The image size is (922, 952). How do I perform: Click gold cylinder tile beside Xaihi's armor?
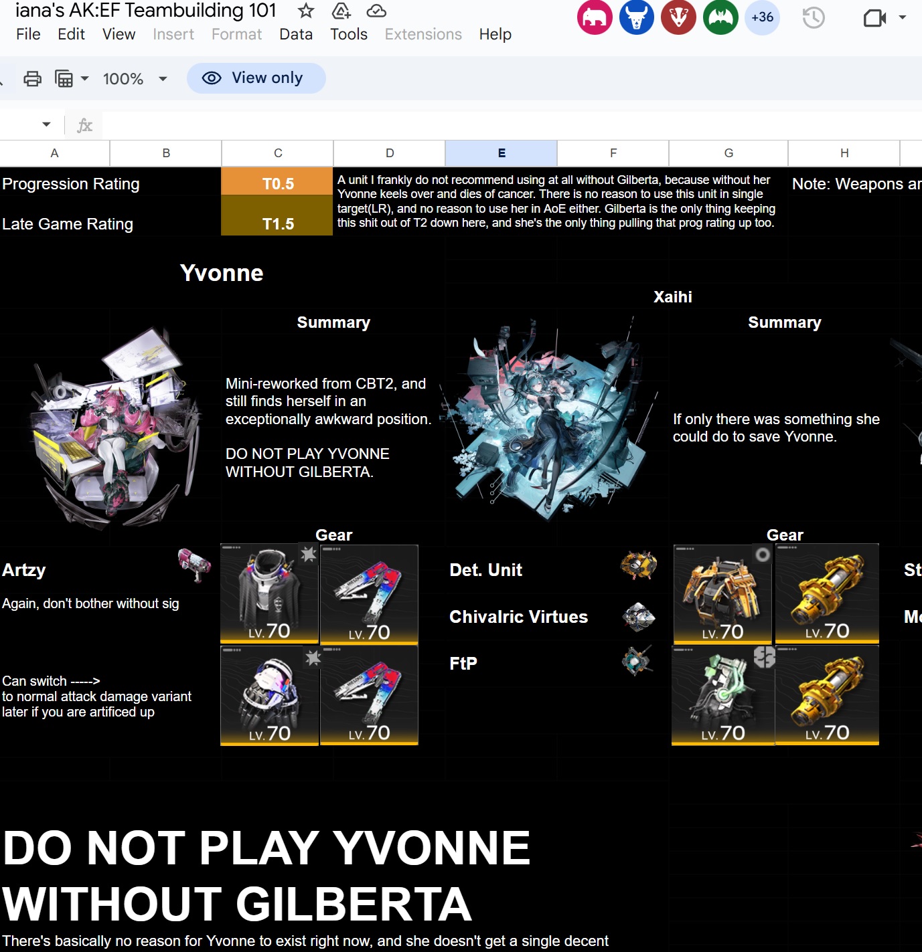pos(828,594)
